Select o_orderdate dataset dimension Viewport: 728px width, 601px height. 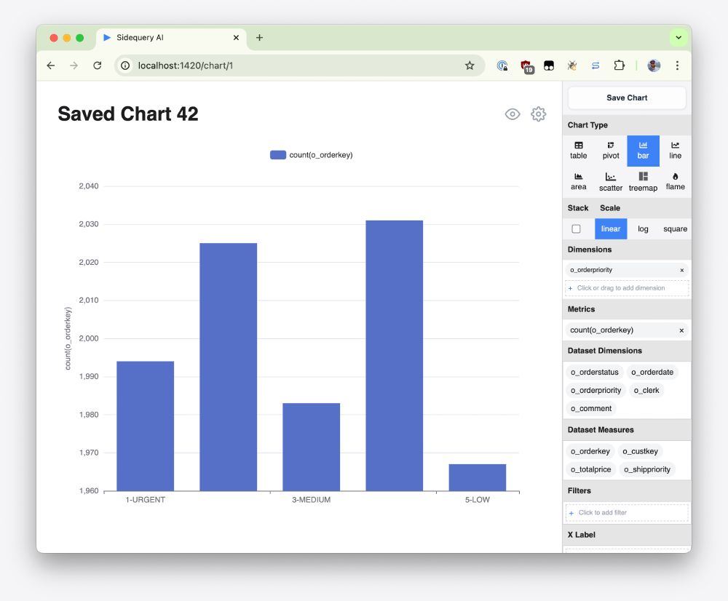[652, 373]
